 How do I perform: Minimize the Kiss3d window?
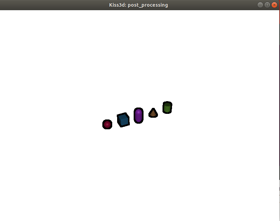(x=260, y=5)
